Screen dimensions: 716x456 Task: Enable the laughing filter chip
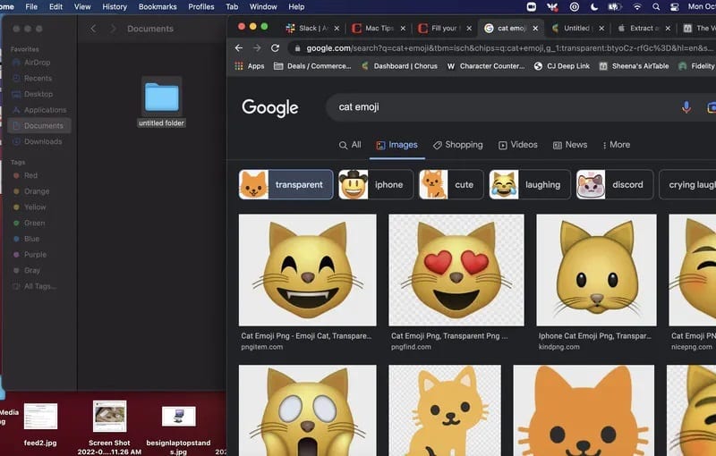[x=528, y=185]
